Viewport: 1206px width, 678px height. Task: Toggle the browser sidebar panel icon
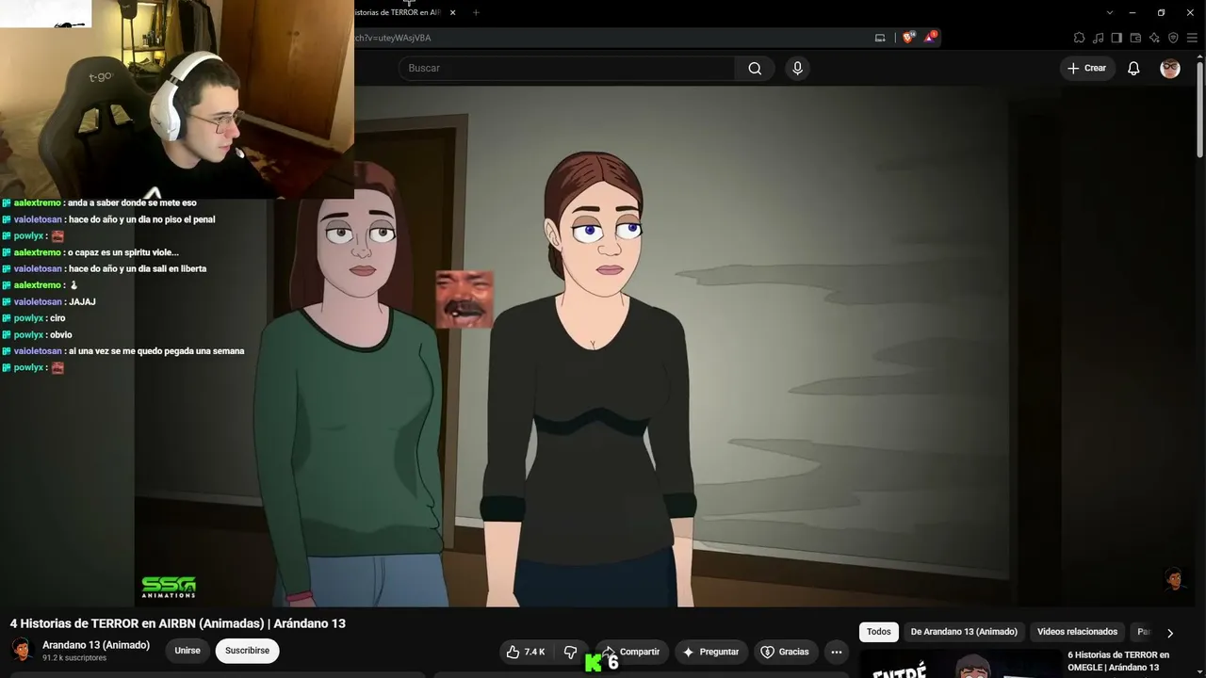(1116, 38)
